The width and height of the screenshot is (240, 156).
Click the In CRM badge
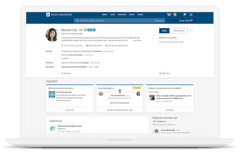[x=91, y=30]
